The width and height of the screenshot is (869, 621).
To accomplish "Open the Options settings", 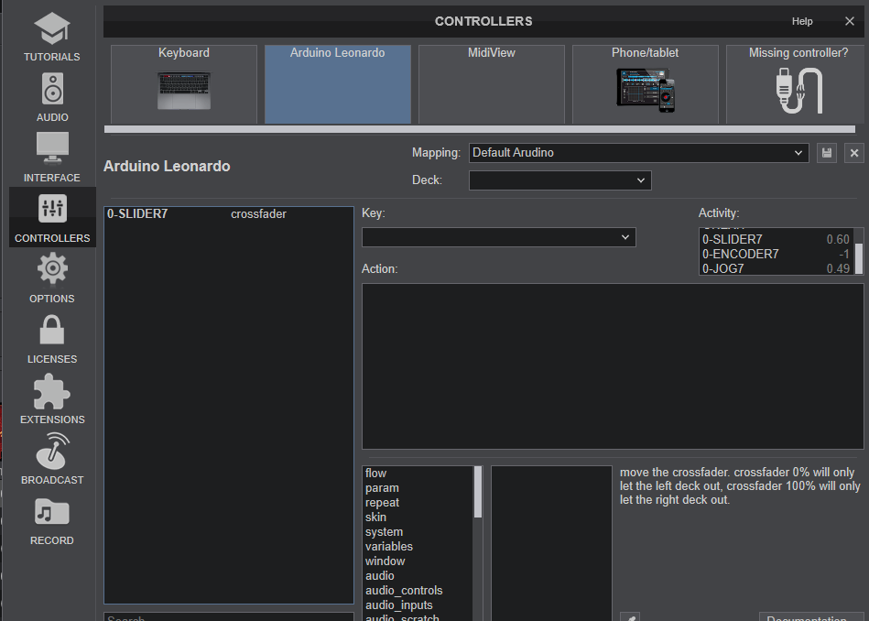I will click(51, 278).
